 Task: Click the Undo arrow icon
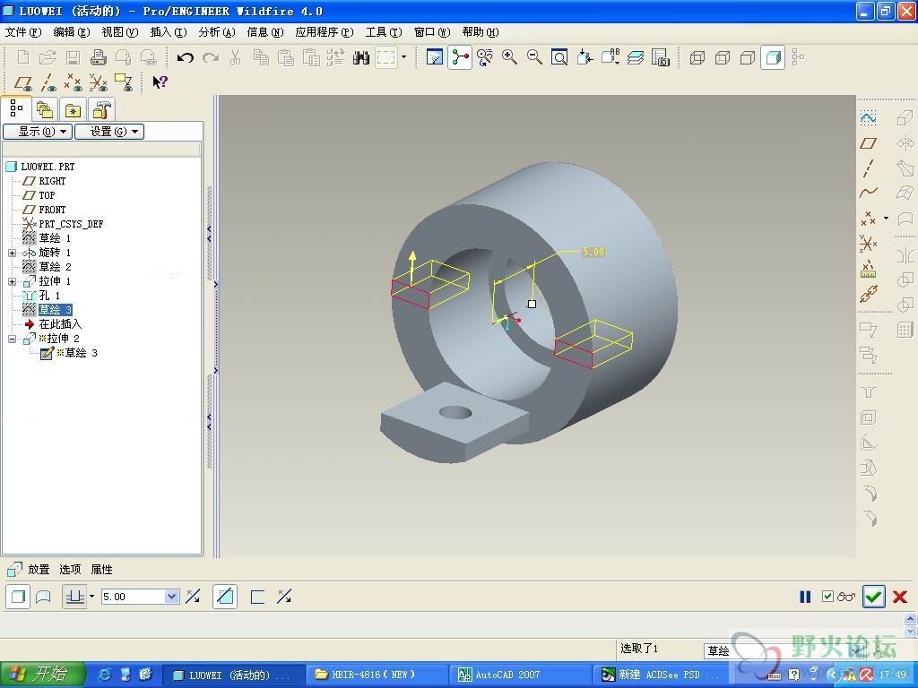(185, 57)
